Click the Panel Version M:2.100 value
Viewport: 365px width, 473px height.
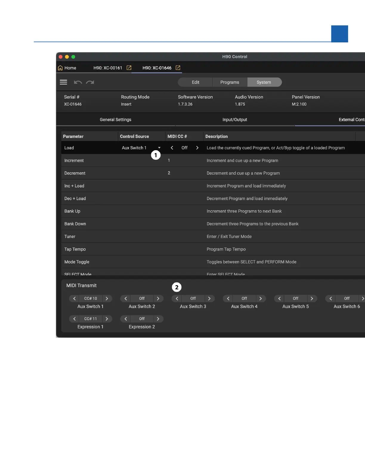pos(299,104)
